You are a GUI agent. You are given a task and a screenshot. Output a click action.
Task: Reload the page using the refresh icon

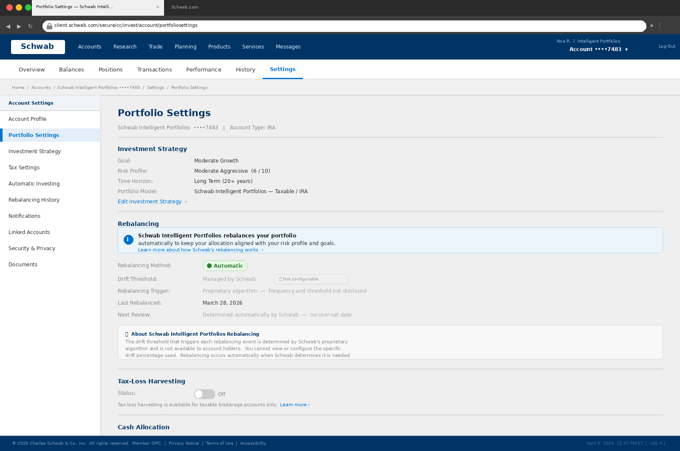(30, 26)
